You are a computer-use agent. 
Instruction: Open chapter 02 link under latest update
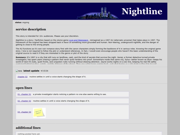click(x=23, y=77)
